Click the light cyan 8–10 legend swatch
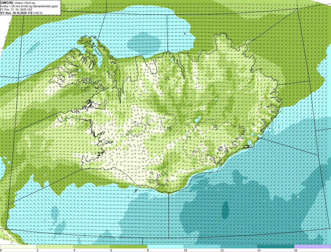The image size is (331, 252). pyautogui.click(x=165, y=247)
